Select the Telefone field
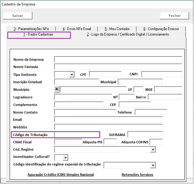The width and height of the screenshot is (194, 184). (151, 112)
